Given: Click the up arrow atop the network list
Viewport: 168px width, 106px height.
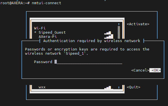Looking at the screenshot, I should coord(119,24).
